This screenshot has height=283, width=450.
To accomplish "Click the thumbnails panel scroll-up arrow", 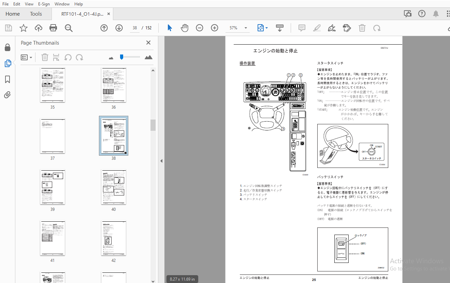I will click(x=153, y=70).
